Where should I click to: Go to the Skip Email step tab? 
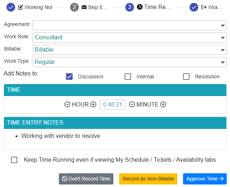[89, 7]
